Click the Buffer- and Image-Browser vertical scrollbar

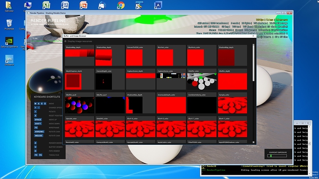coord(253,62)
